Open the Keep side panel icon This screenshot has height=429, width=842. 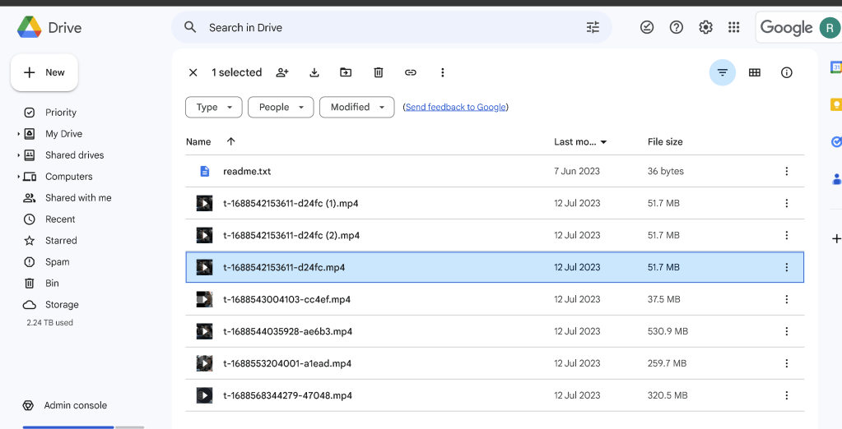836,104
